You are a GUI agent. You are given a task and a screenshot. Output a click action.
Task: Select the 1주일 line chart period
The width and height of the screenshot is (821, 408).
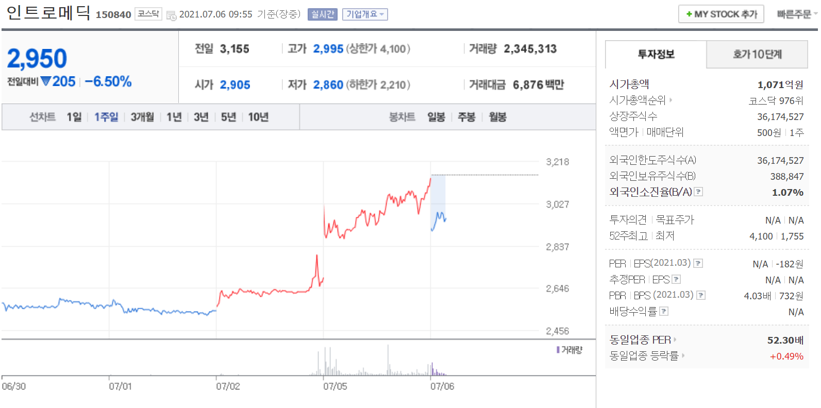(106, 117)
